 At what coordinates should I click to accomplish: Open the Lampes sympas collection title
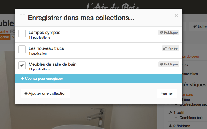tap(44, 33)
